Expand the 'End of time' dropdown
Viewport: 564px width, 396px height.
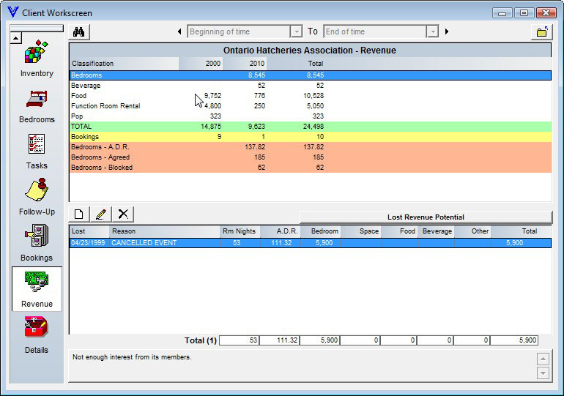tap(432, 32)
